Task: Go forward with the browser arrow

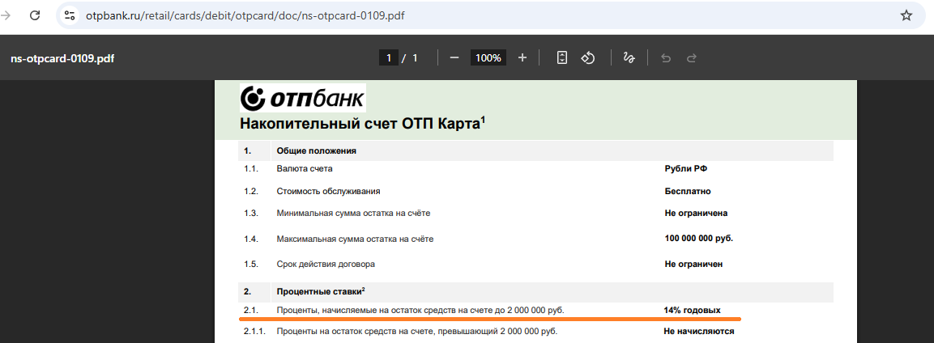Action: (x=6, y=15)
